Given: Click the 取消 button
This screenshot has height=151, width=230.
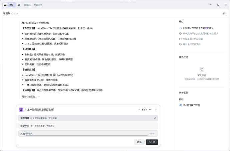Looking at the screenshot, I should coord(139,142).
